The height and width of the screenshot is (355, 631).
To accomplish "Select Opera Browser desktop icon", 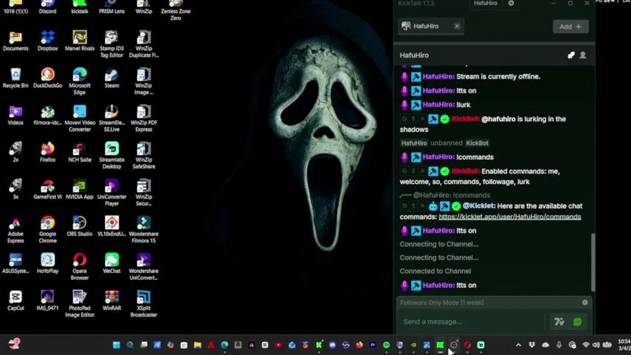I will [79, 267].
